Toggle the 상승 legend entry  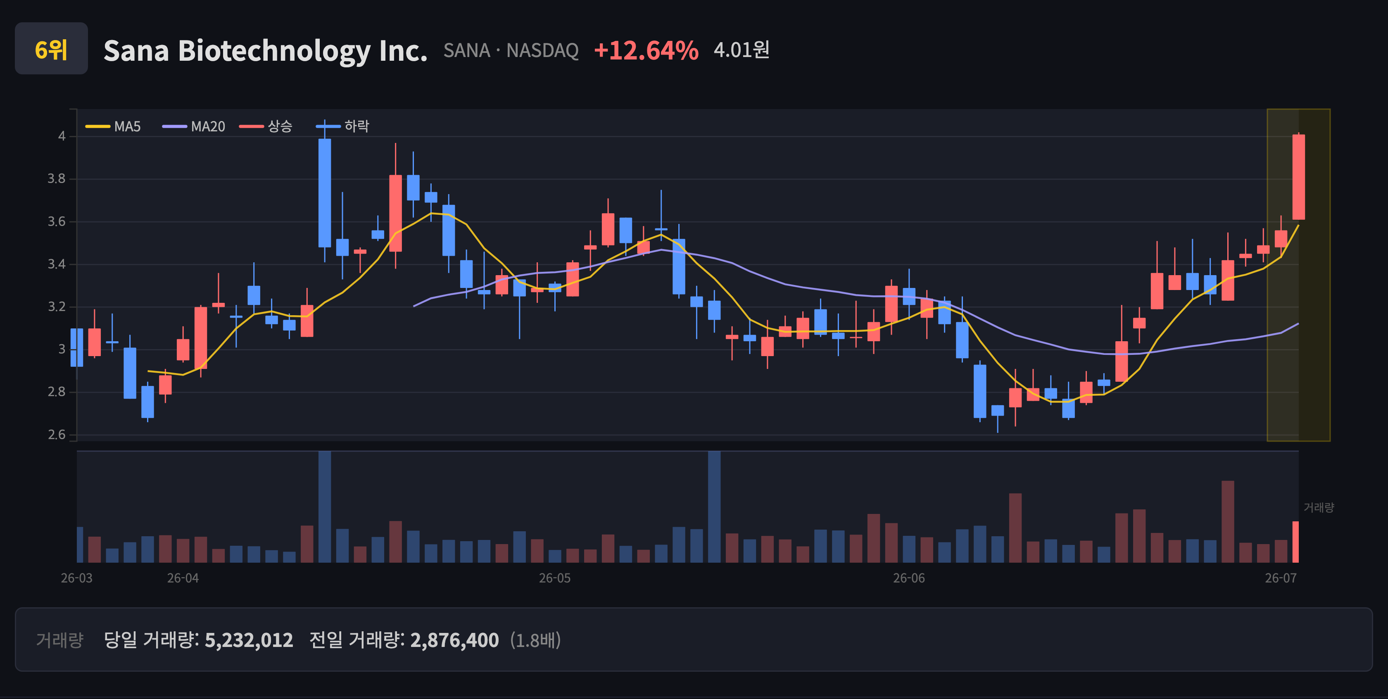coord(266,127)
